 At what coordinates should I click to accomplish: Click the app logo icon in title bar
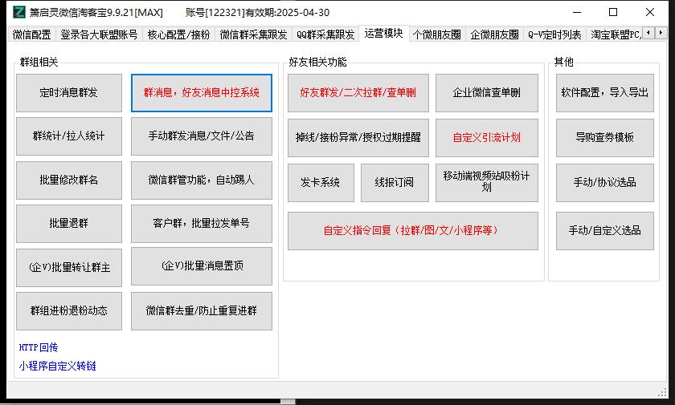tap(19, 12)
